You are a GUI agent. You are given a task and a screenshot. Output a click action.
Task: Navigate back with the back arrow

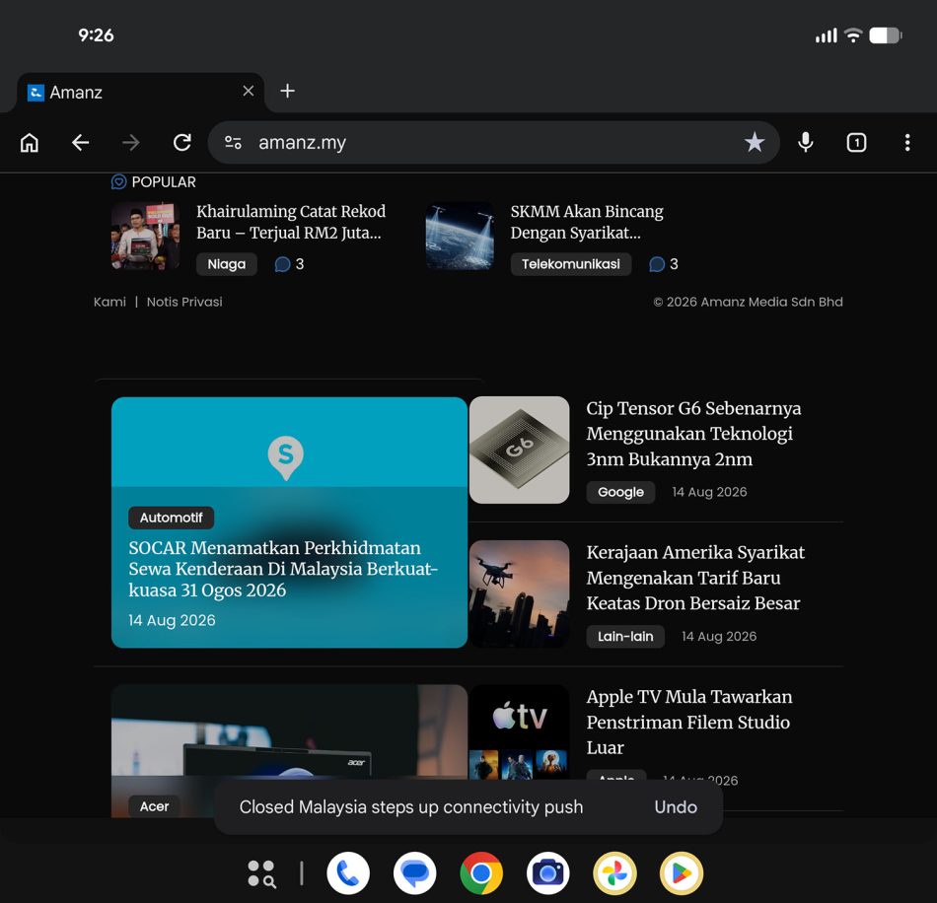tap(80, 143)
